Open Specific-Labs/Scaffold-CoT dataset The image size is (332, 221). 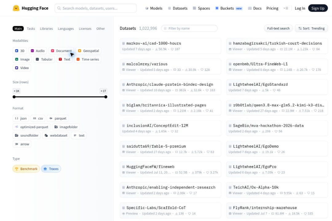pos(170,211)
